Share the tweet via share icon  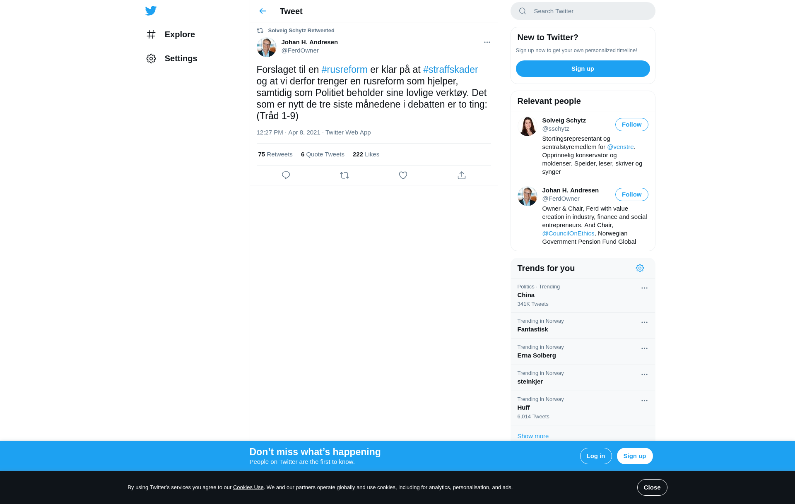point(462,175)
